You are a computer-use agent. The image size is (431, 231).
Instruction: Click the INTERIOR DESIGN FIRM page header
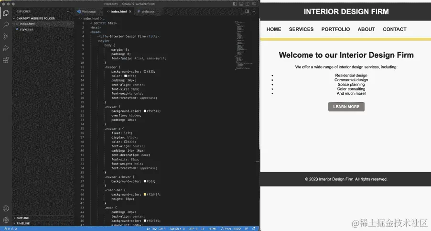coord(346,11)
